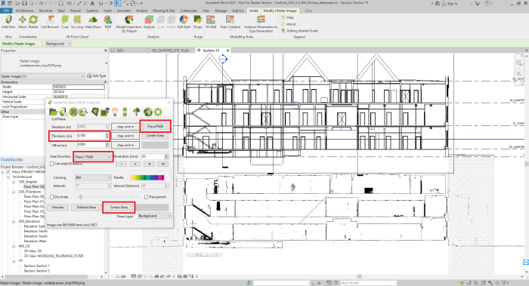Open the Edit Style tool
This screenshot has height=286, width=529.
click(x=184, y=22)
